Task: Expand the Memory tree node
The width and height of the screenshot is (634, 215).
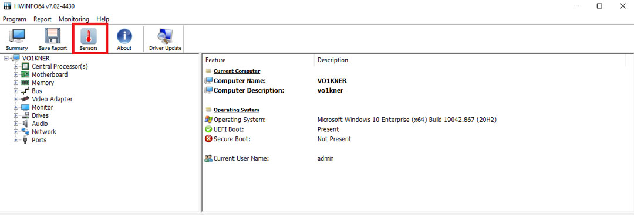Action: (x=16, y=83)
